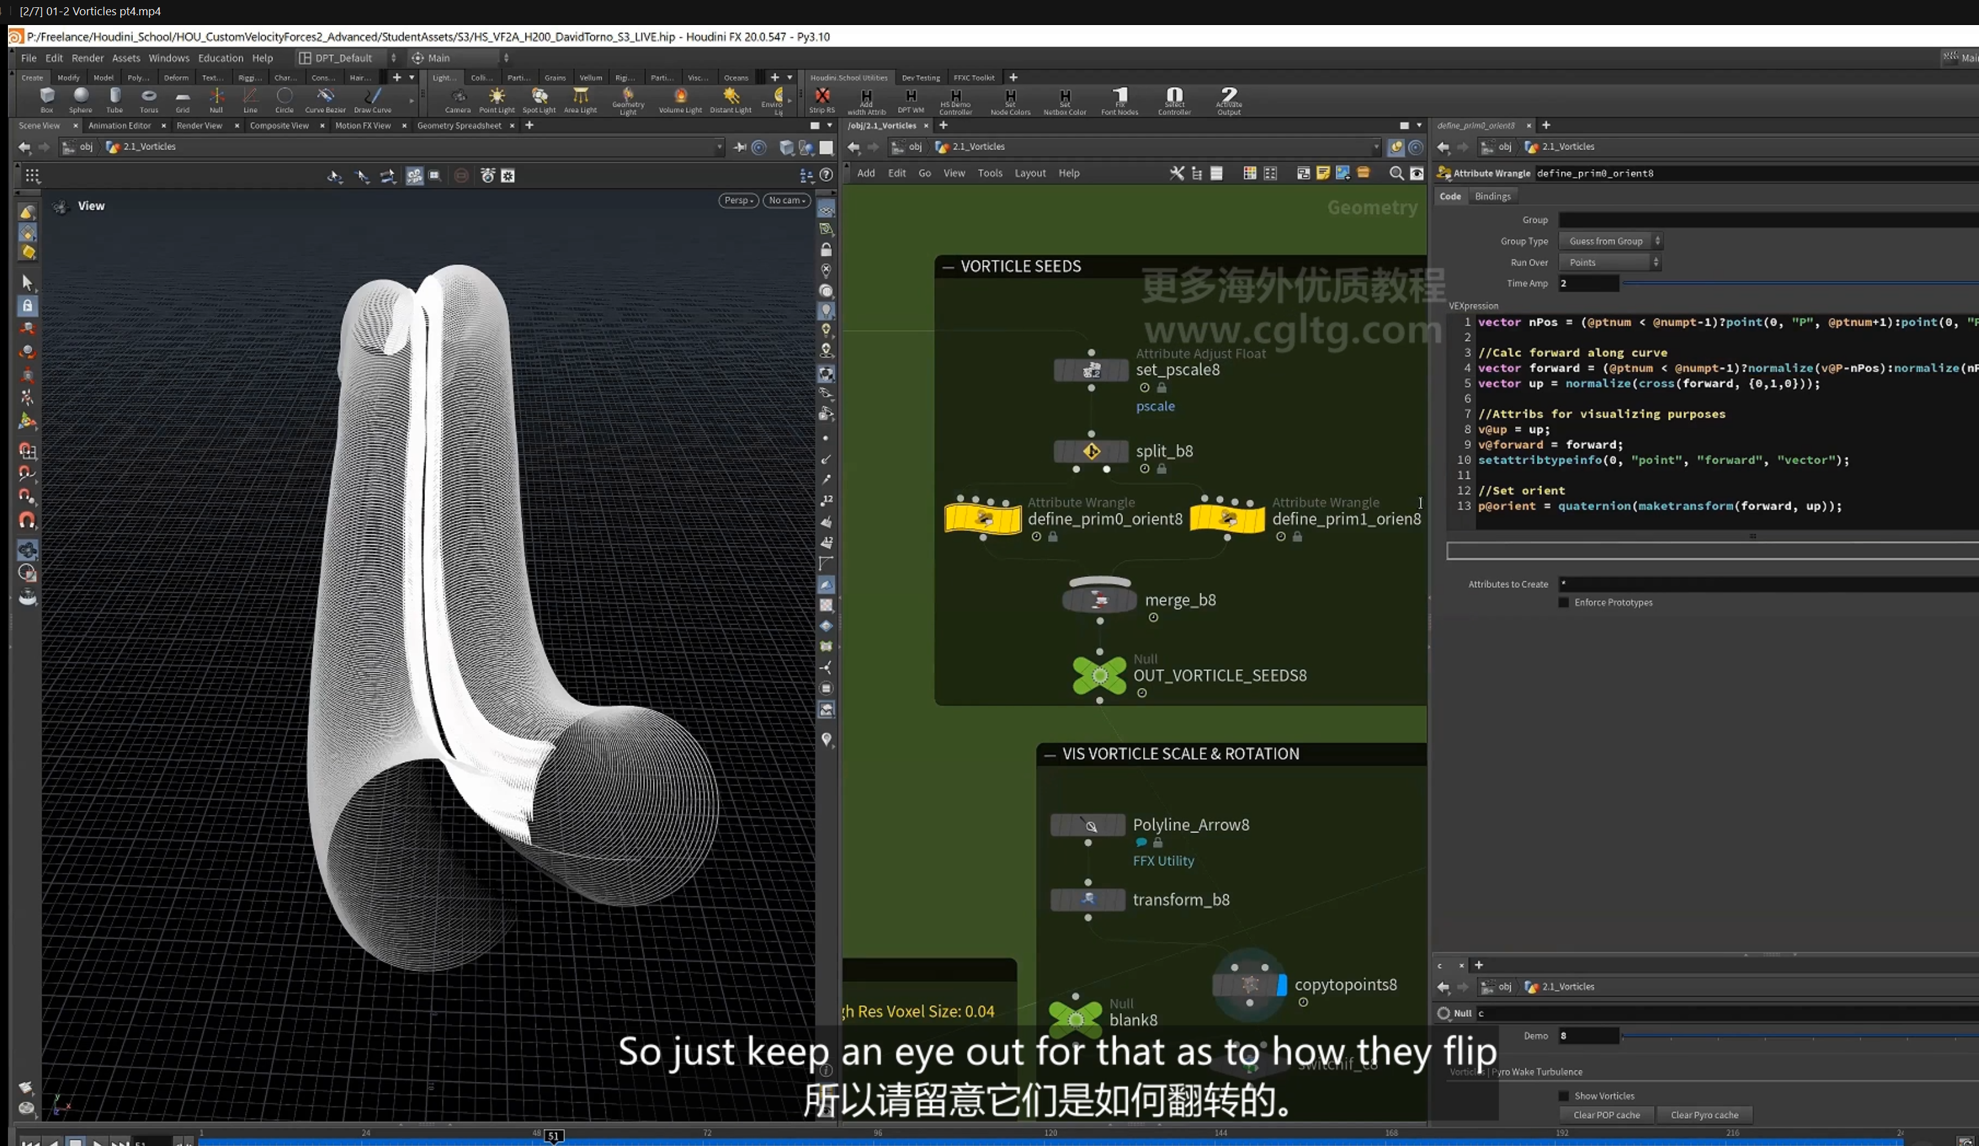1979x1146 pixels.
Task: Click the merge_b8 node icon
Action: (x=1099, y=600)
